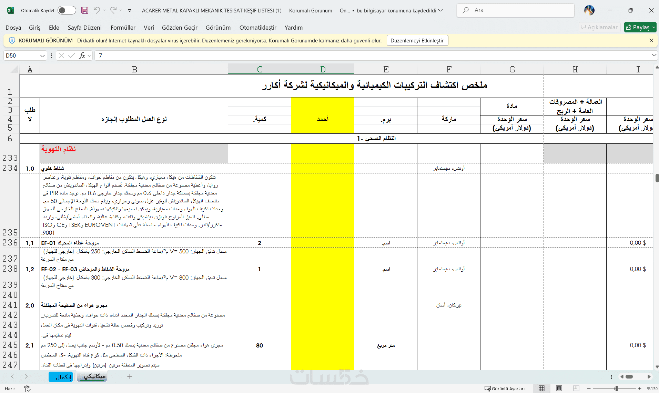Click the formula bar input showing 7

coord(372,56)
